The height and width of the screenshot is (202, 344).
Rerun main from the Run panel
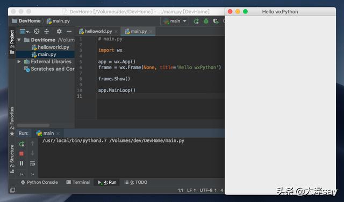(x=21, y=144)
